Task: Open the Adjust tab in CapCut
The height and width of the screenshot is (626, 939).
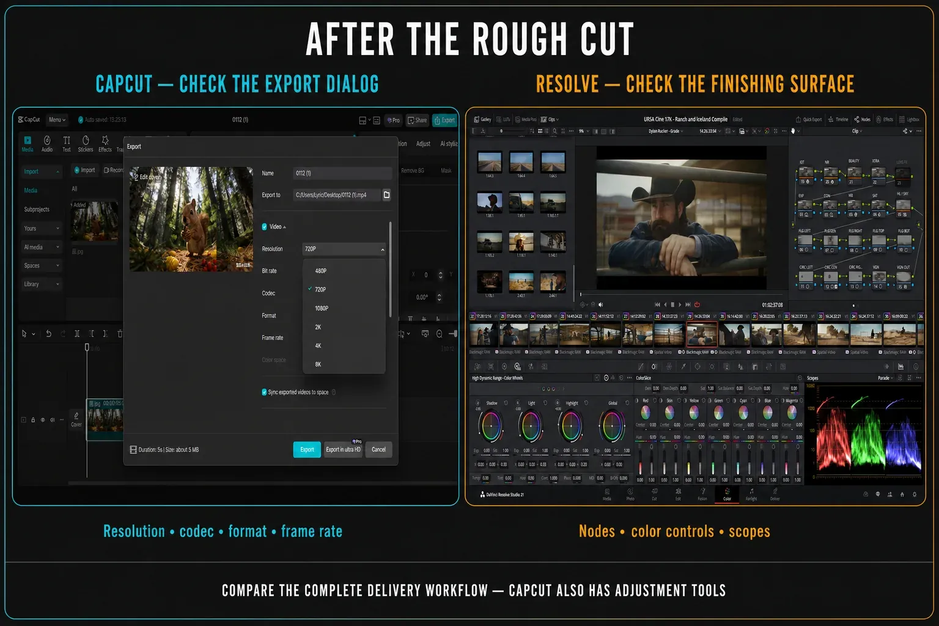Action: [x=423, y=144]
